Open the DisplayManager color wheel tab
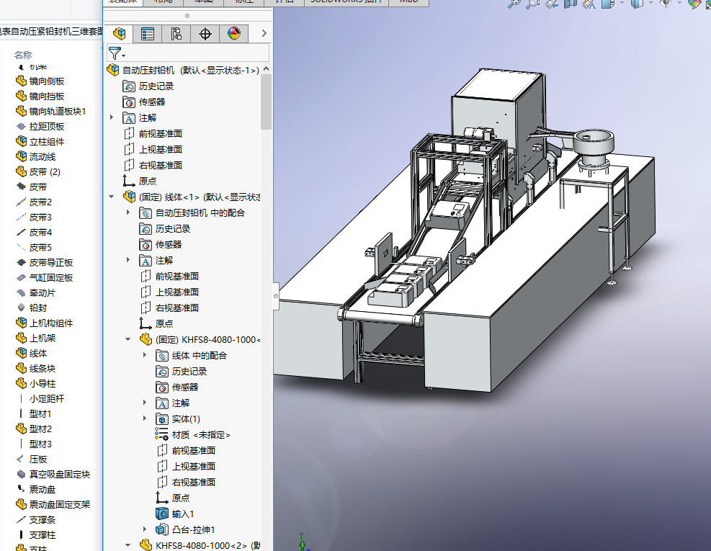Screen dimensions: 711x551 (234, 33)
